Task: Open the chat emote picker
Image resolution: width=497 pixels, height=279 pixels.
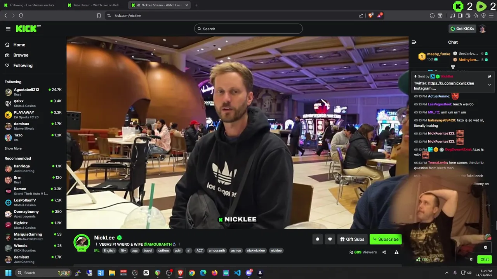Action: click(485, 247)
